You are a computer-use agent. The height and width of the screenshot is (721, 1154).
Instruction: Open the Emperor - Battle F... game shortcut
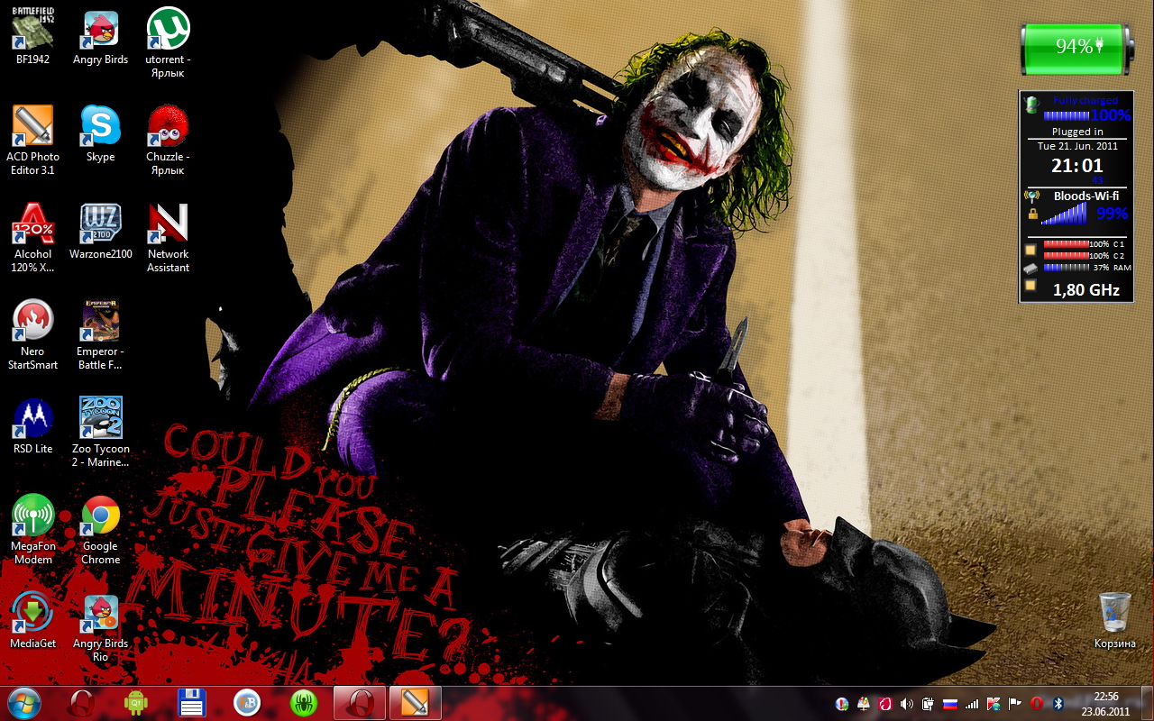click(100, 334)
